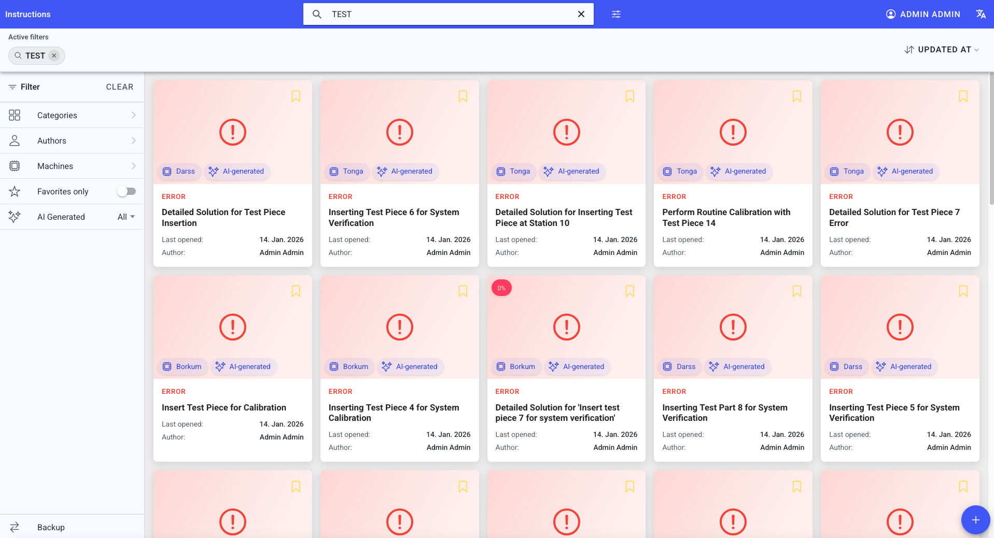Click the Machines chip icon
This screenshot has width=994, height=538.
15,166
